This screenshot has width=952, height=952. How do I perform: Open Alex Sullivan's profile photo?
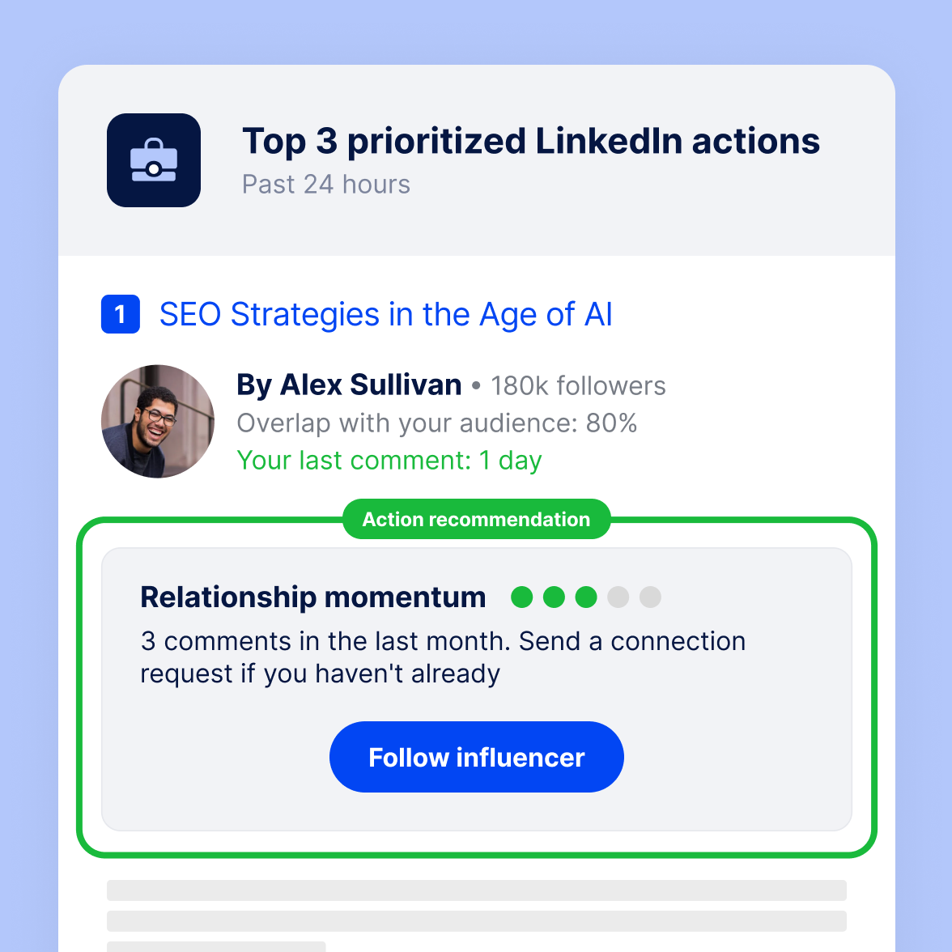[158, 421]
